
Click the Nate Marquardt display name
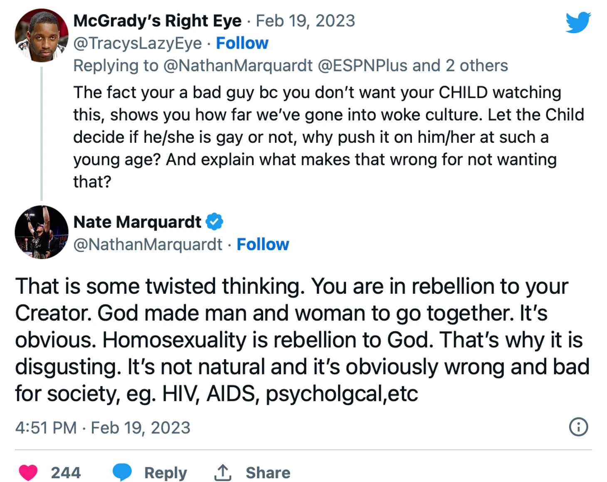pyautogui.click(x=137, y=222)
